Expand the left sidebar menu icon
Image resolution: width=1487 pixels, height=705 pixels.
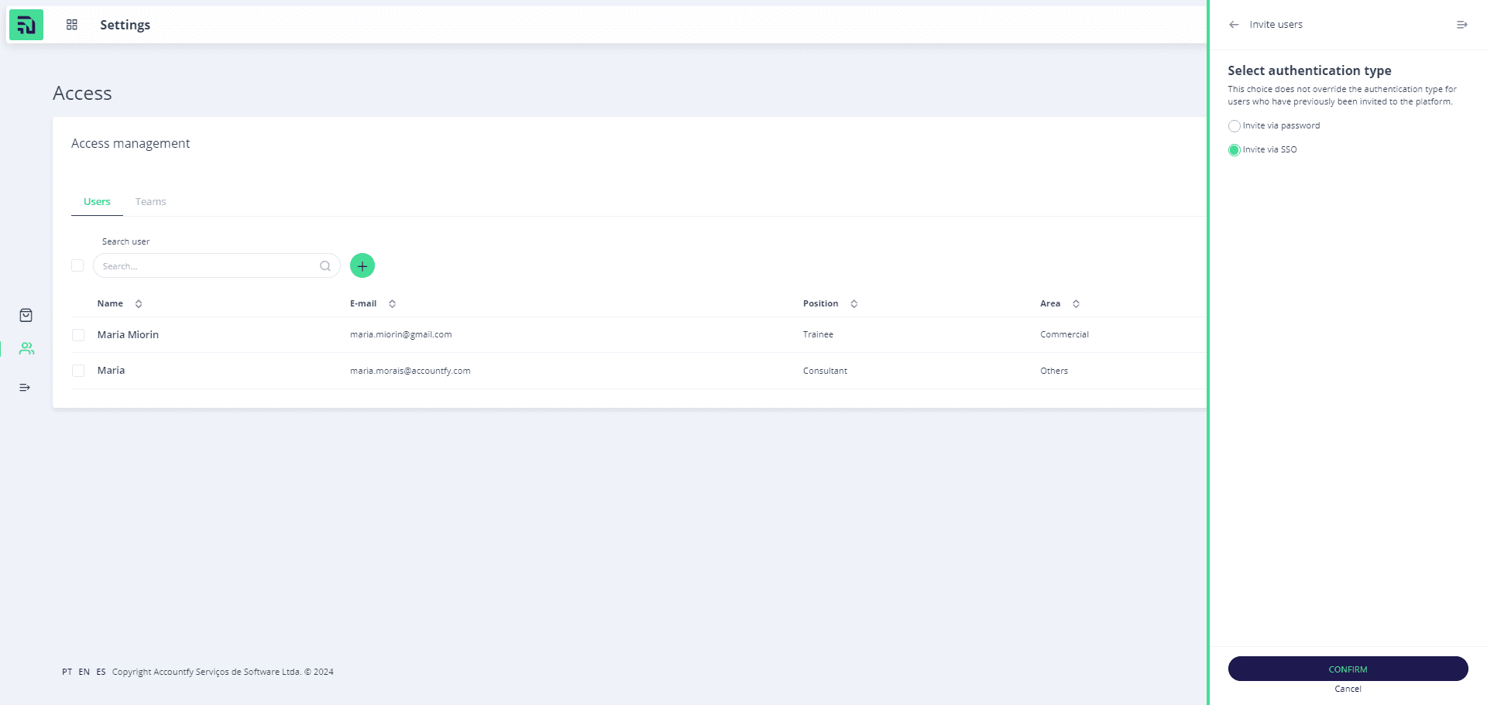click(25, 387)
